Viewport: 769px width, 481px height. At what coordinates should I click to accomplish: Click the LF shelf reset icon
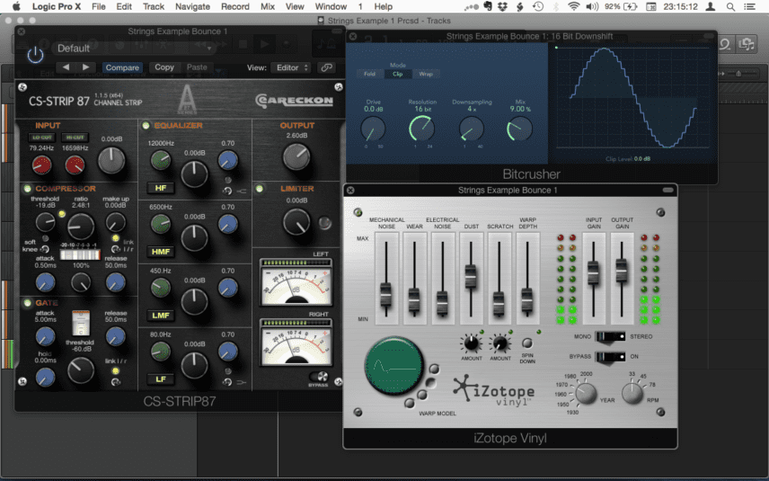point(227,382)
